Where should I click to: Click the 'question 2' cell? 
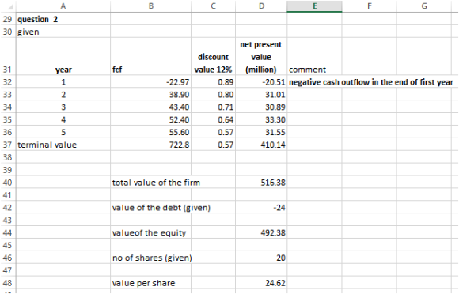click(63, 19)
